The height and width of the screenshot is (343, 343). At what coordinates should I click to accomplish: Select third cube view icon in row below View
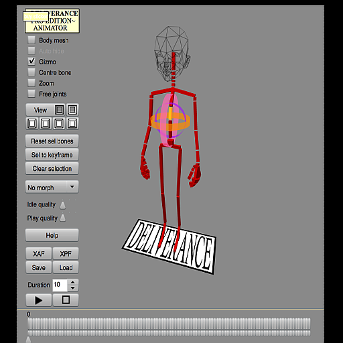coord(59,123)
